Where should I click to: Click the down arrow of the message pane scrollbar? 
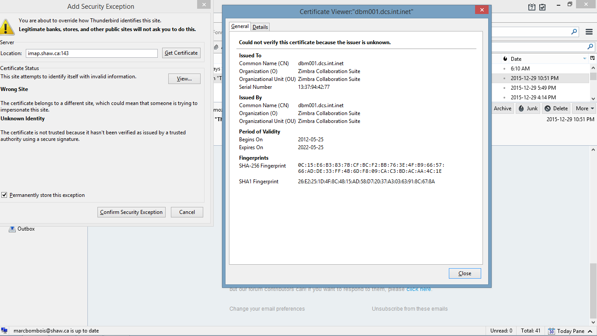593,322
